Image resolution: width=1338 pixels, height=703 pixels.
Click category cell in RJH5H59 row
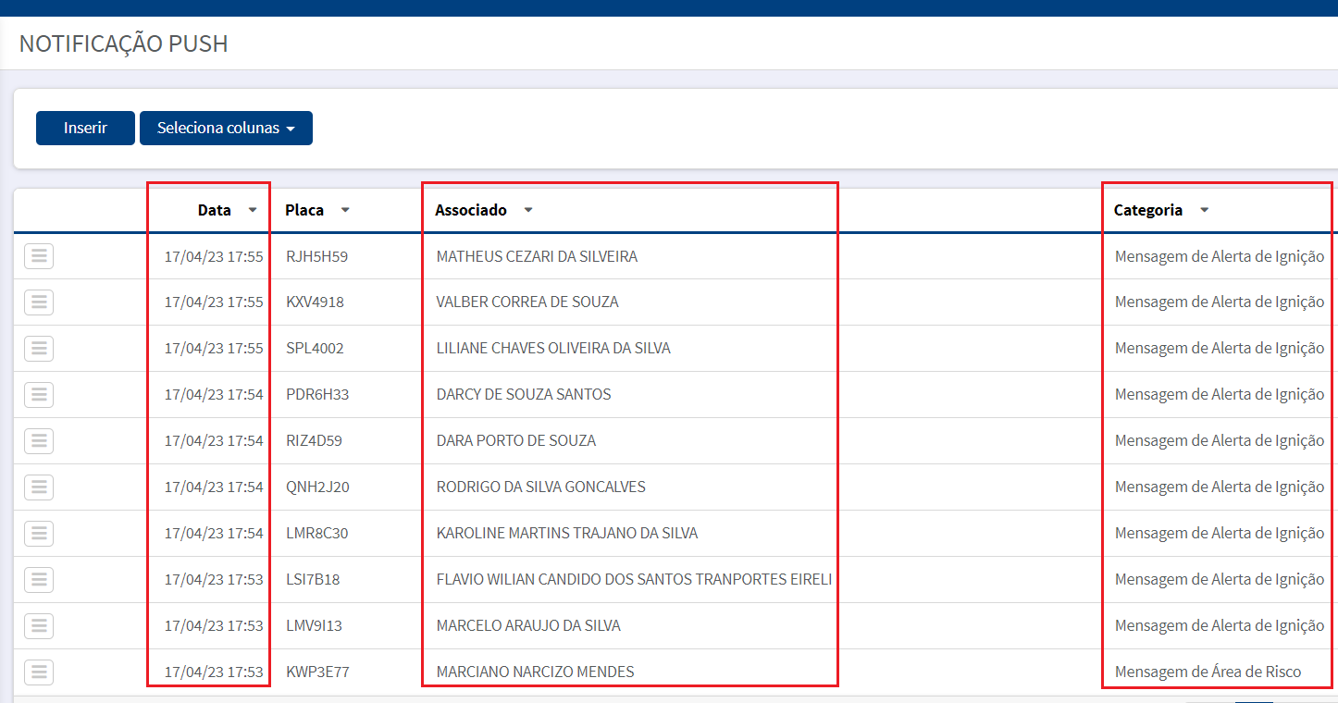[1220, 256]
